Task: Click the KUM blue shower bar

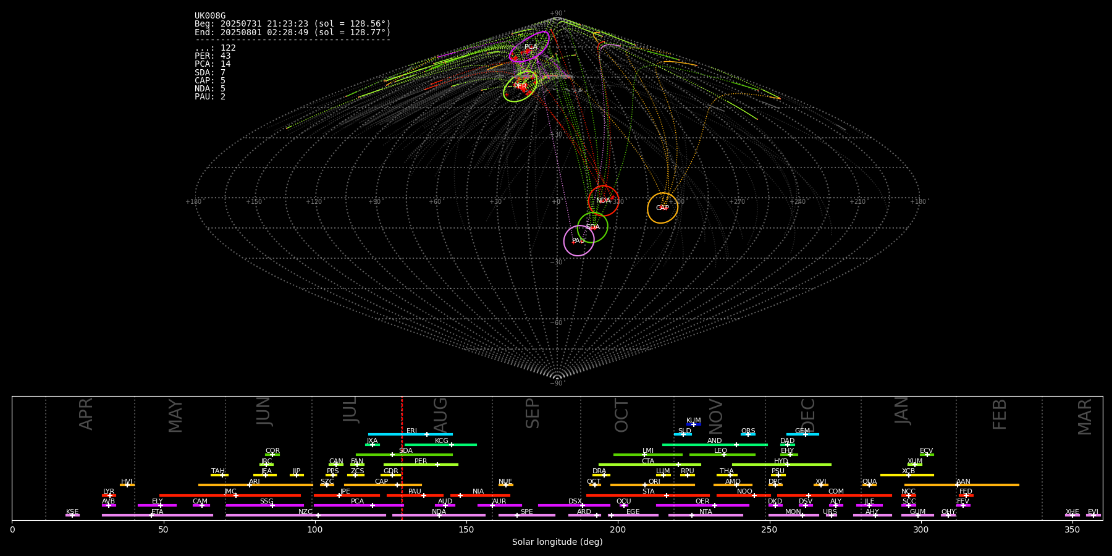Action: [x=694, y=424]
